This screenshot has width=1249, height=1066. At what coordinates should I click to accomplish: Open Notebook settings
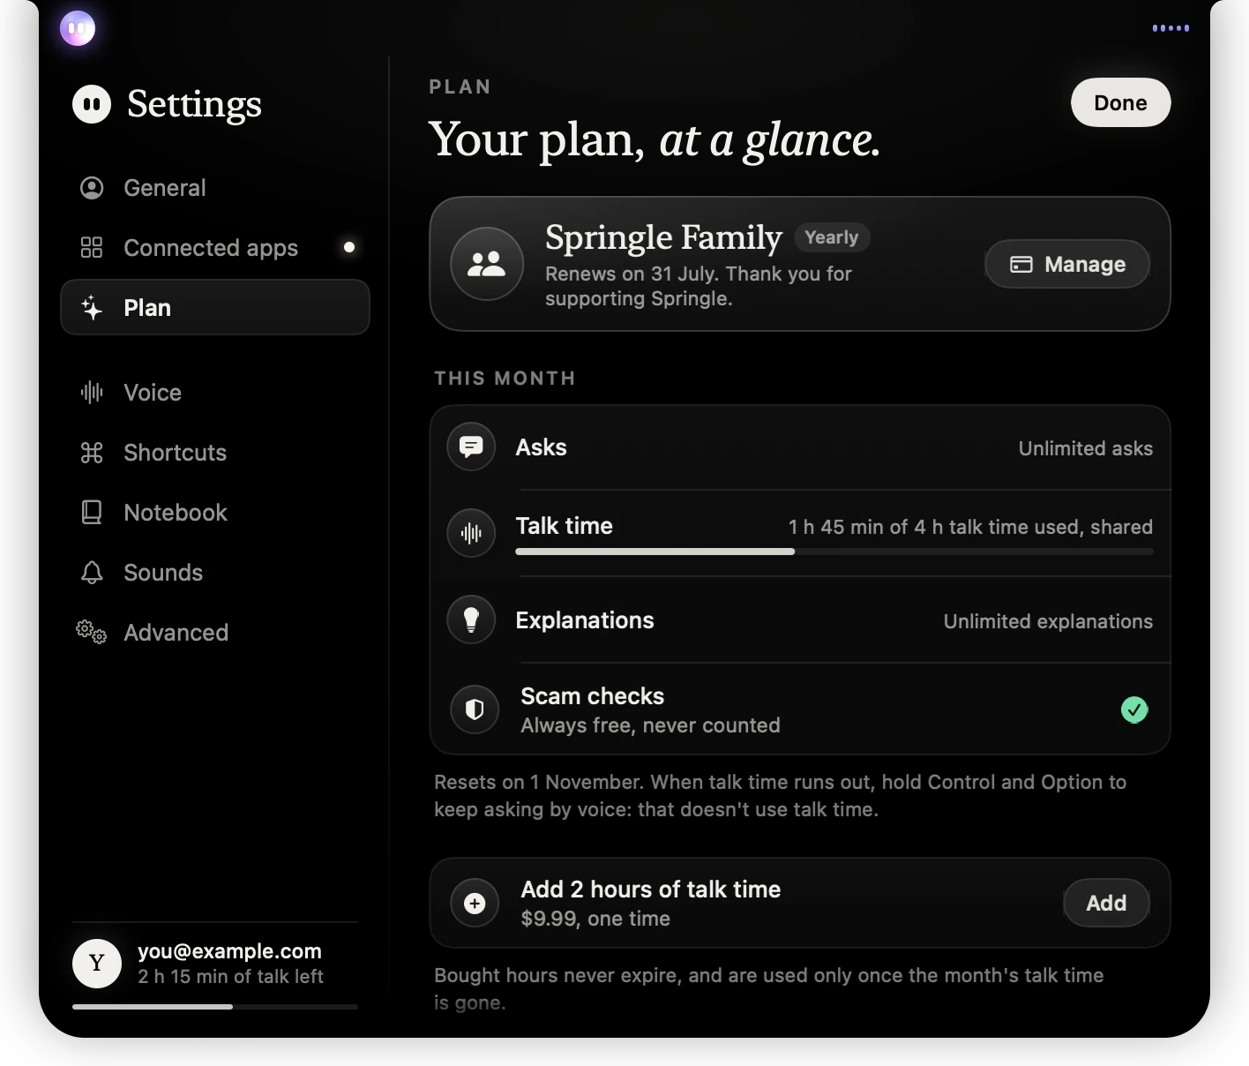215,513
